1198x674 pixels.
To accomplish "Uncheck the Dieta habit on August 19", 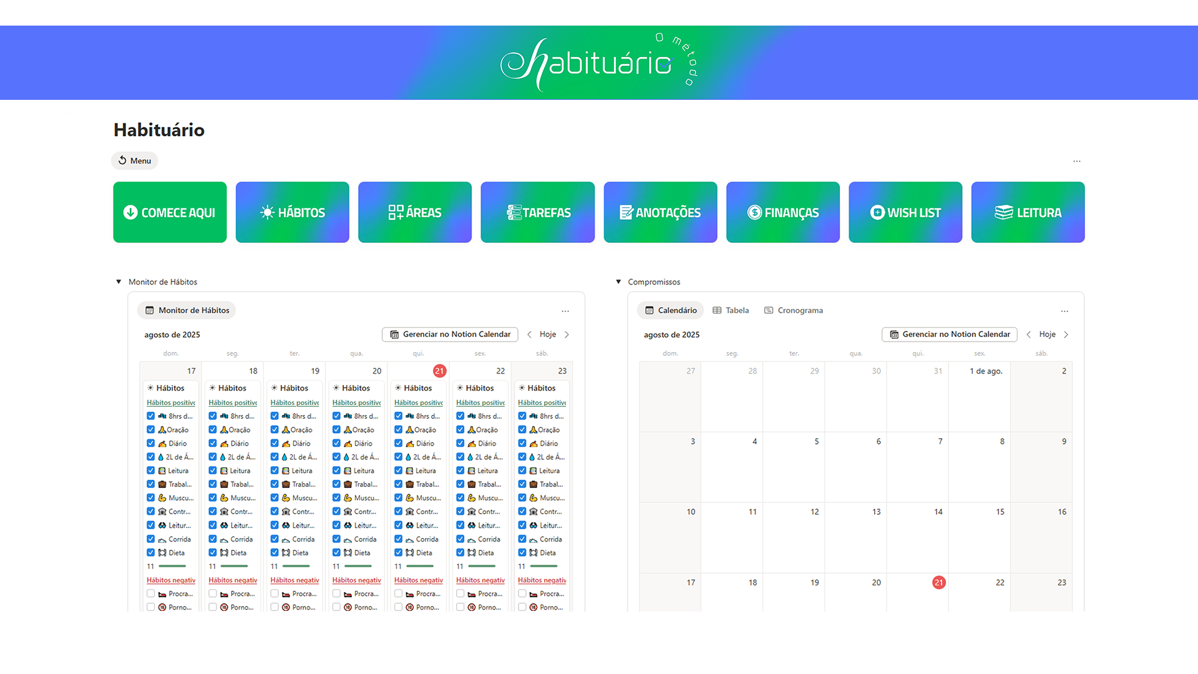I will (x=275, y=552).
